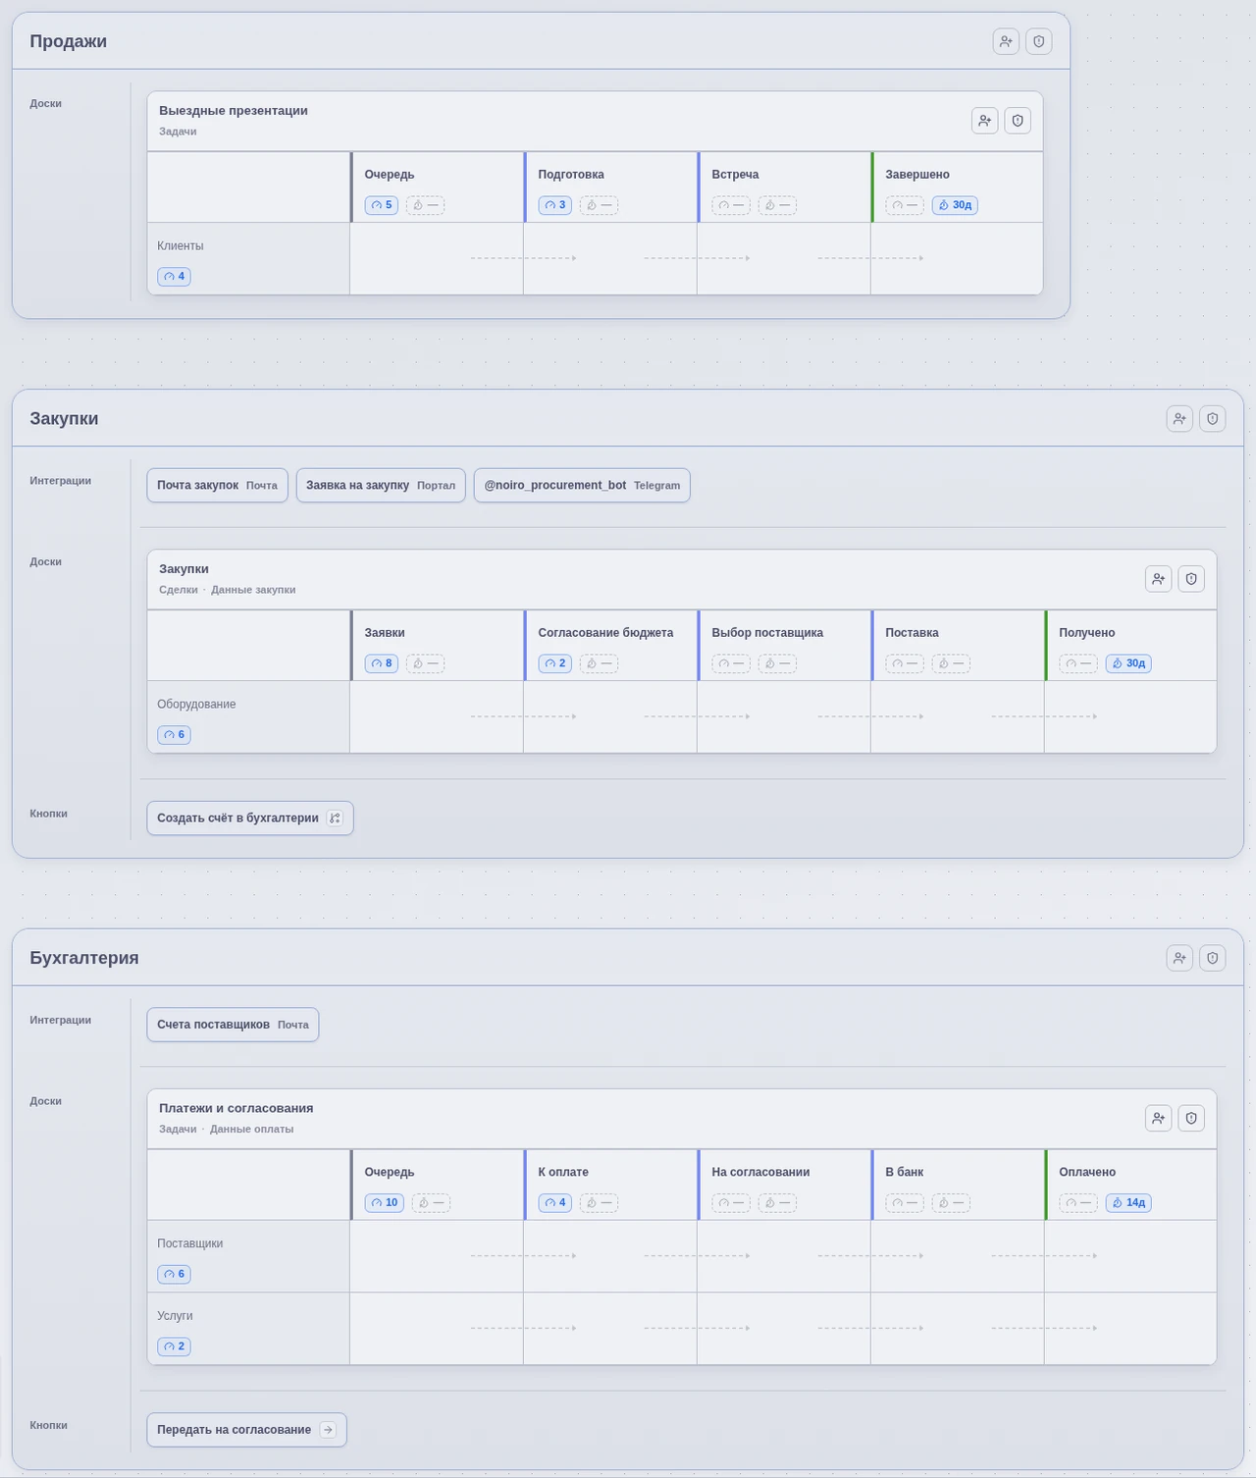Click the limit badge 5 under Очередь in Продажи
The image size is (1256, 1478).
pos(382,205)
